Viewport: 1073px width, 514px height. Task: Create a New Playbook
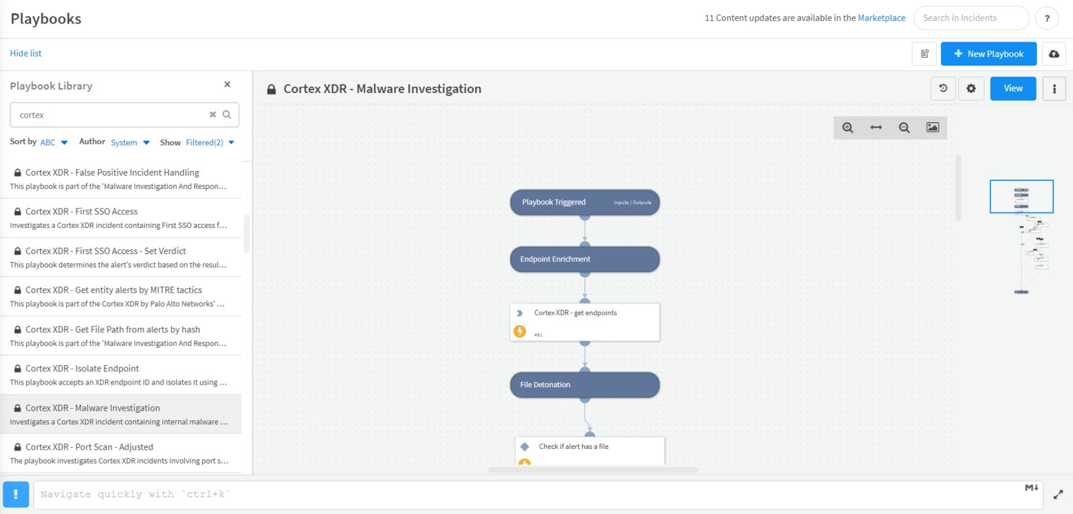click(x=989, y=54)
